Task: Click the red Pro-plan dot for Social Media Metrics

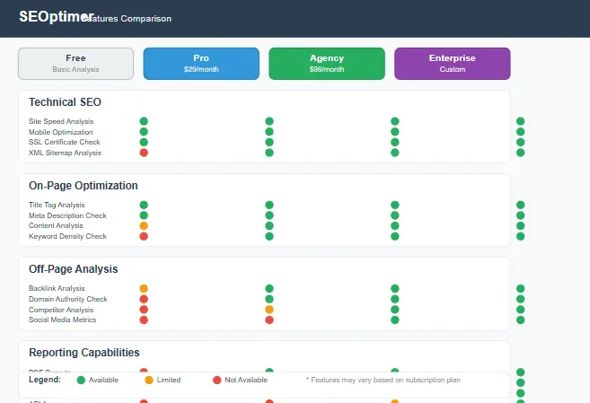Action: point(269,320)
